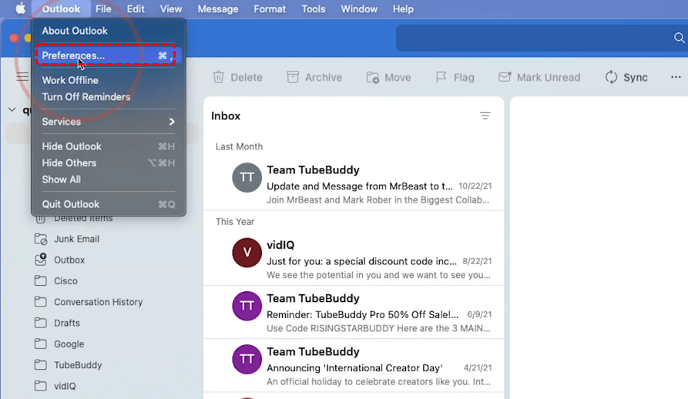Select About Outlook menu item

109,31
